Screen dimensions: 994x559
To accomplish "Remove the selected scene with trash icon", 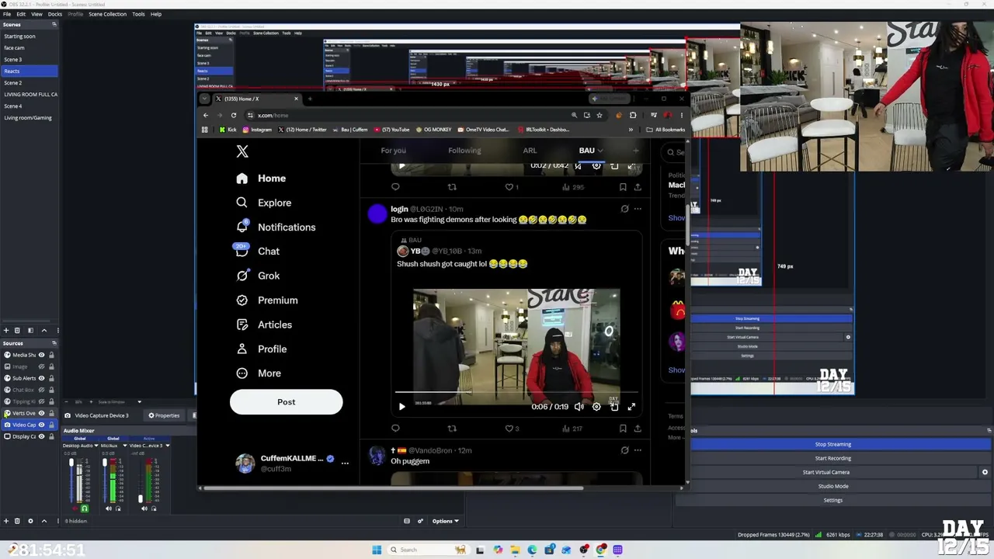I will tap(17, 331).
